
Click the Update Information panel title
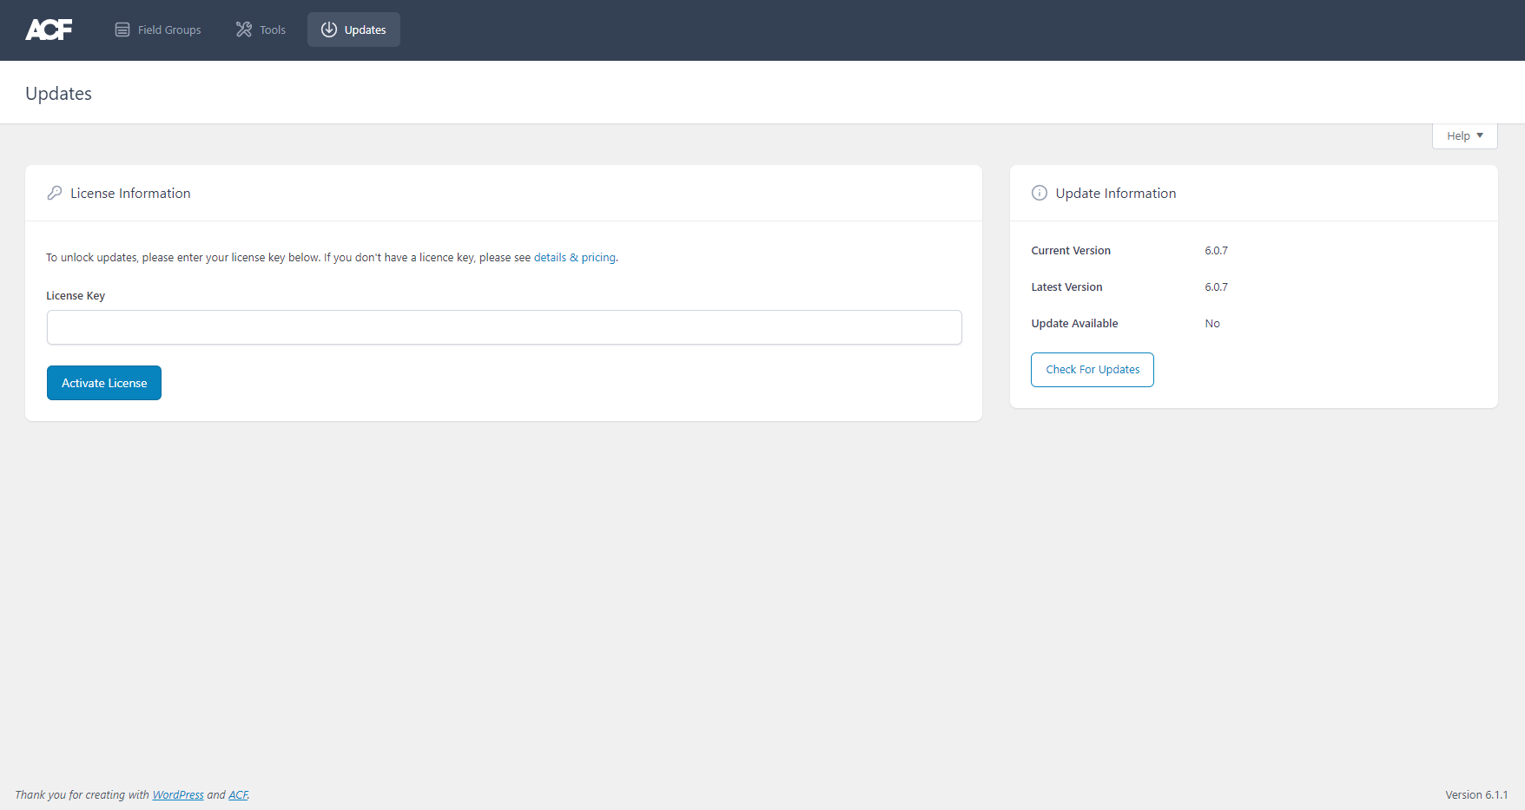(1115, 193)
